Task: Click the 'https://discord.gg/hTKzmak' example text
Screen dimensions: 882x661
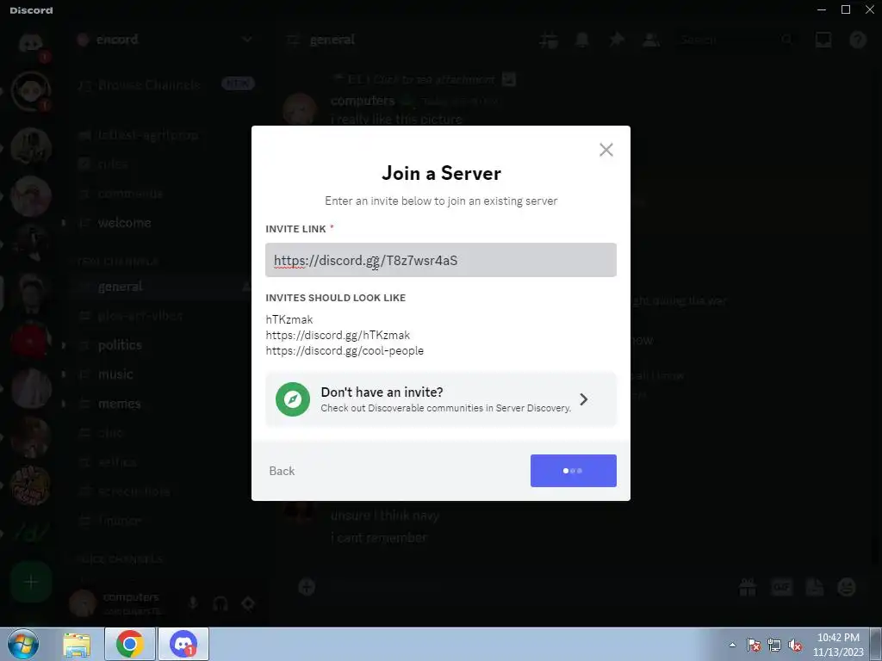Action: tap(338, 335)
